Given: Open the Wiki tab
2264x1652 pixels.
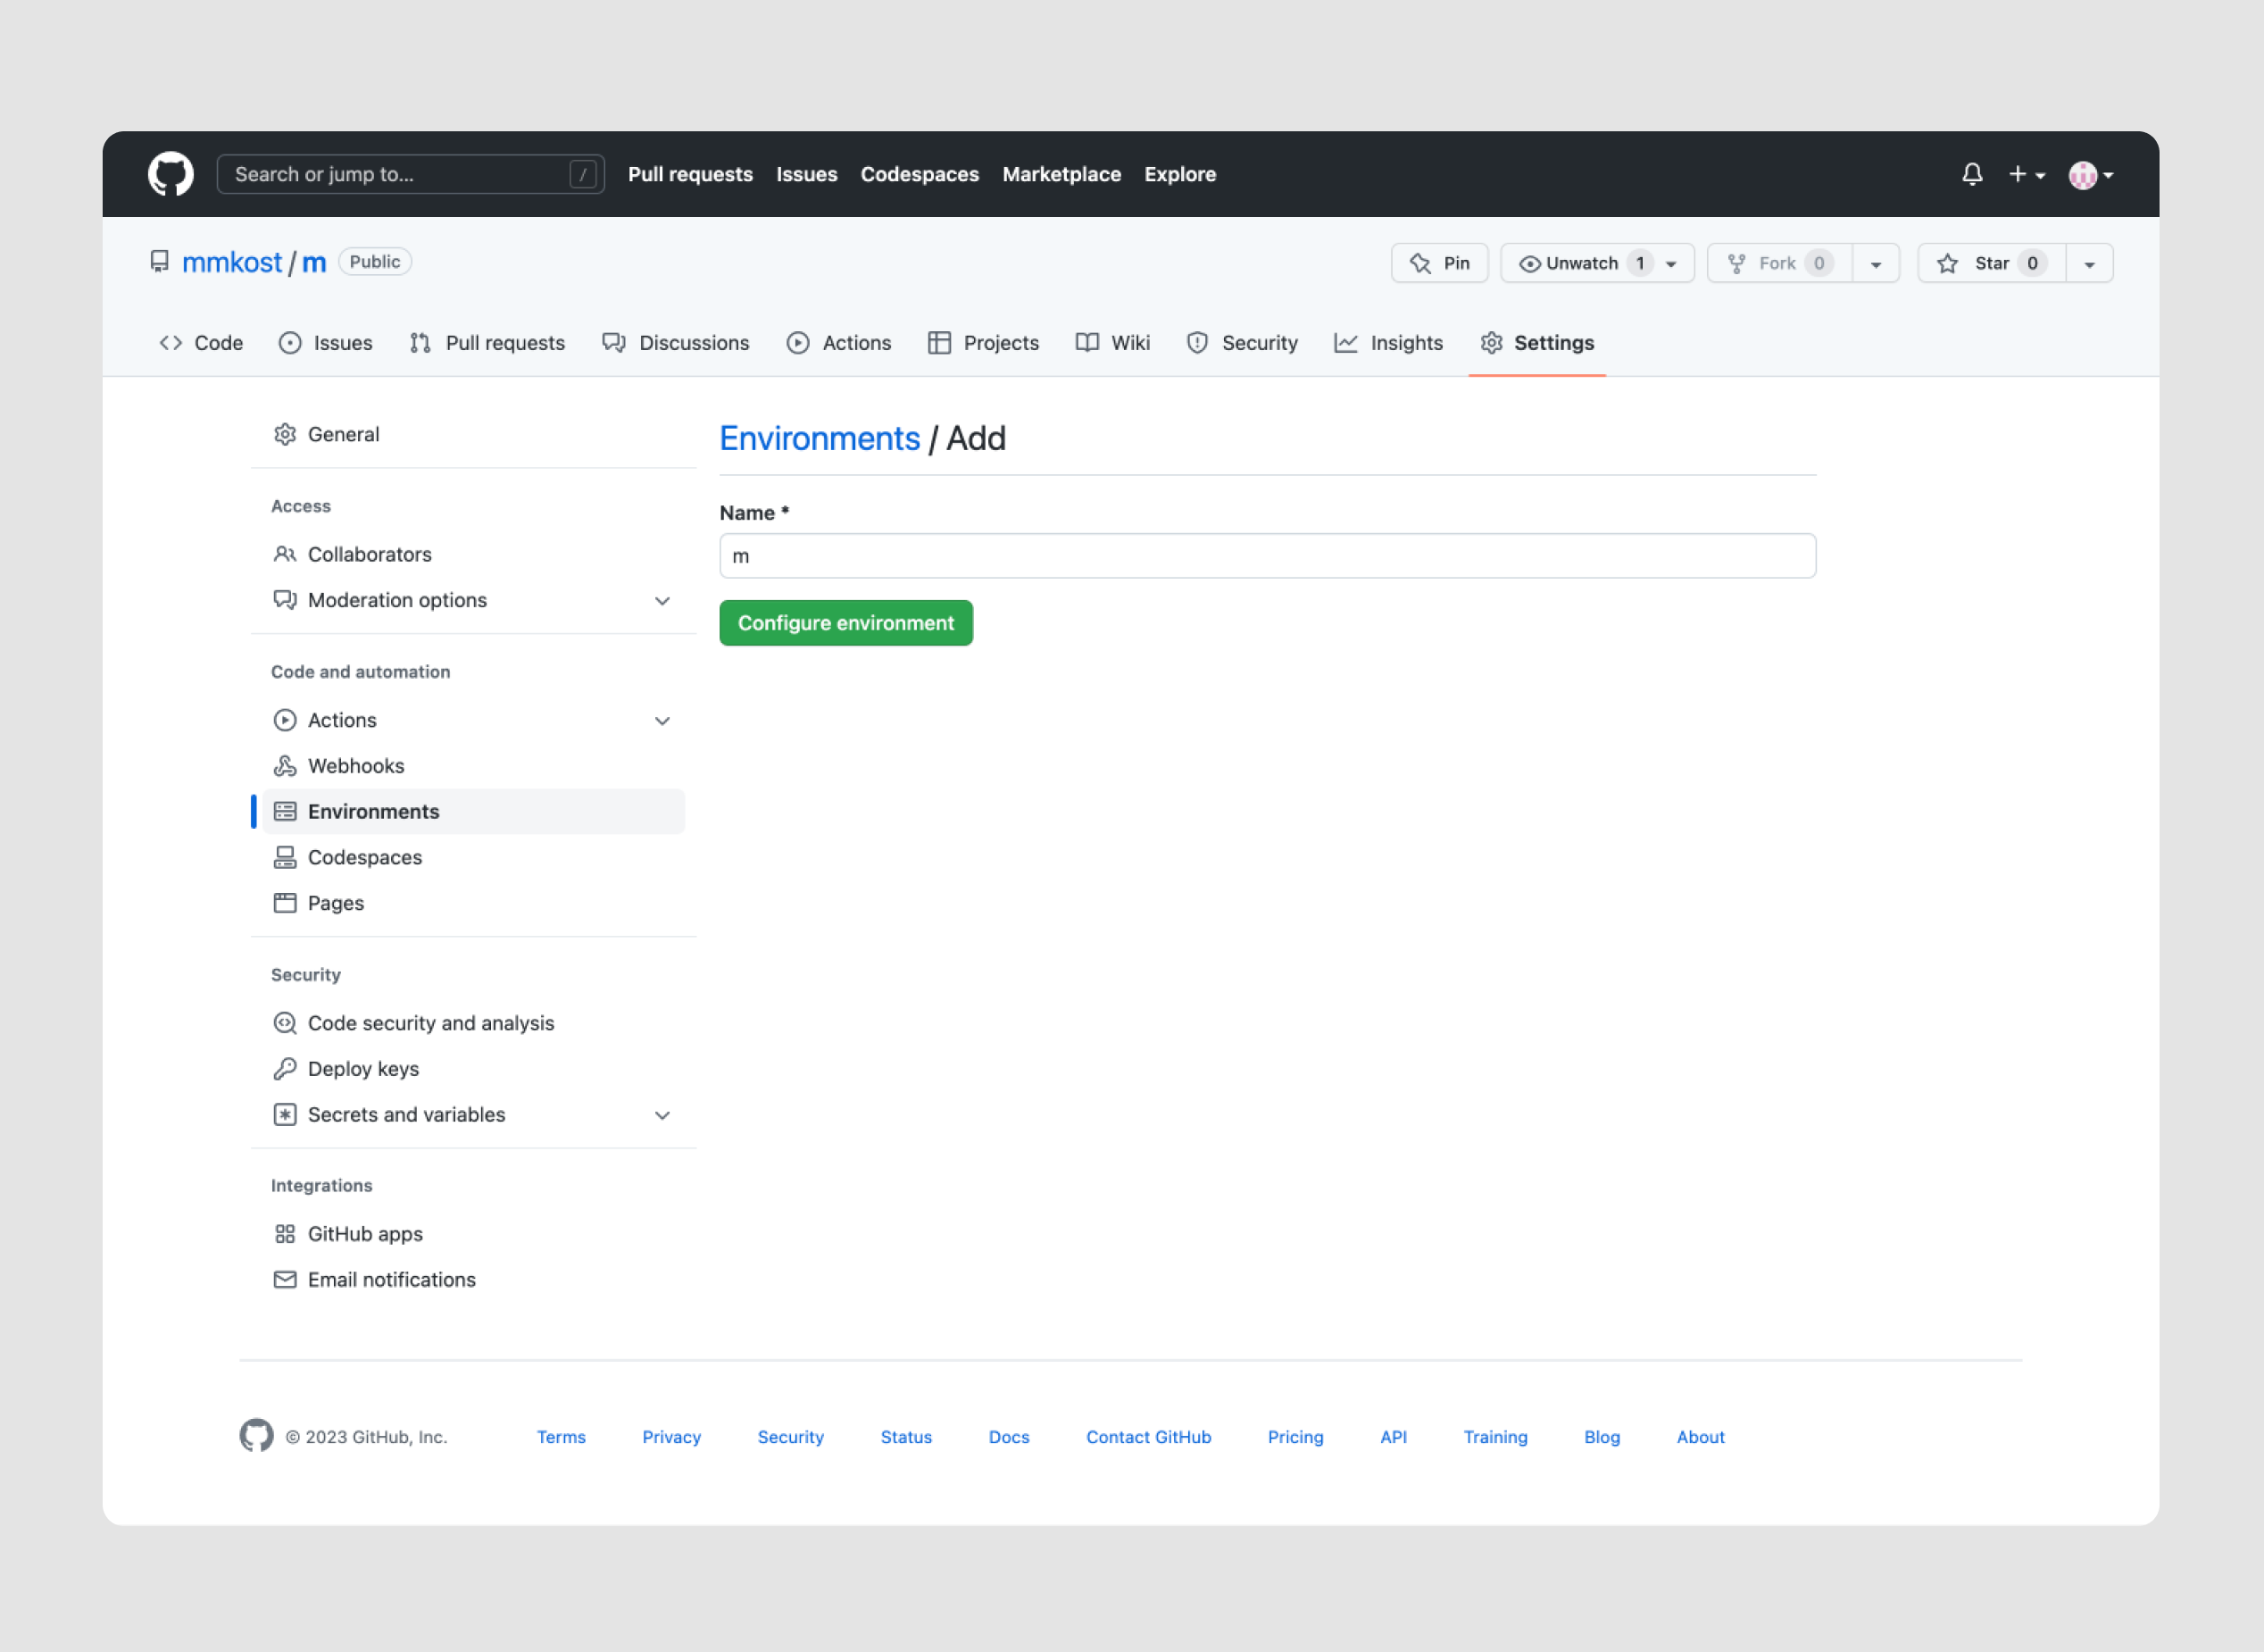Looking at the screenshot, I should point(1112,343).
